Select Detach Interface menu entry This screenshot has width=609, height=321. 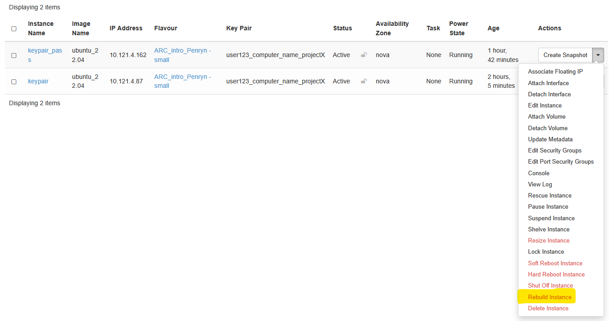tap(549, 94)
